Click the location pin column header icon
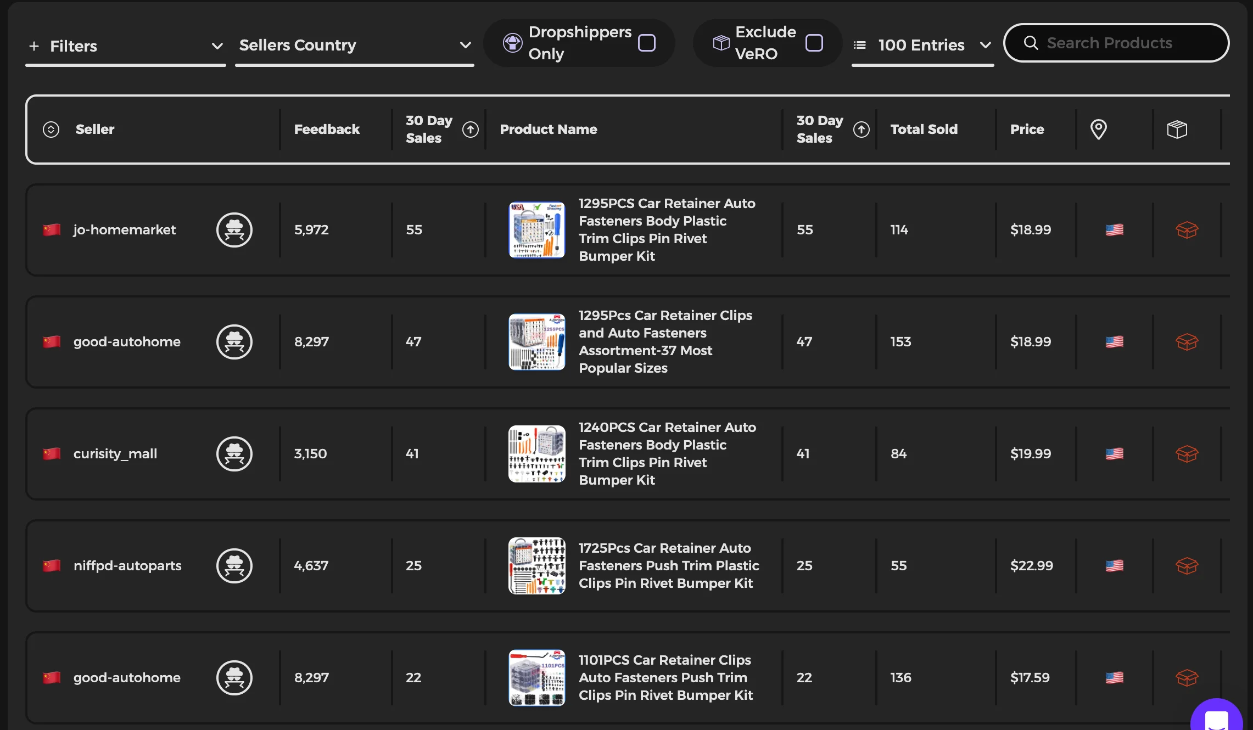The height and width of the screenshot is (730, 1253). [1099, 130]
